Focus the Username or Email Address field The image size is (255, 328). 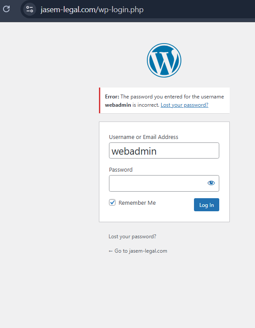[x=164, y=151]
